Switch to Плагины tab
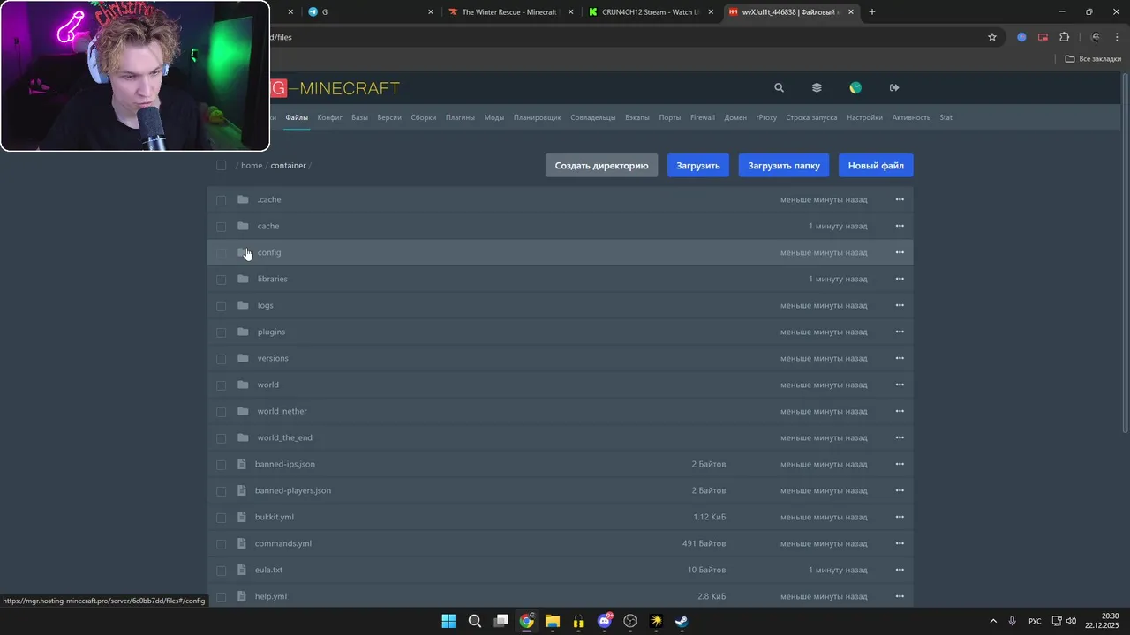The width and height of the screenshot is (1130, 635). (x=460, y=117)
